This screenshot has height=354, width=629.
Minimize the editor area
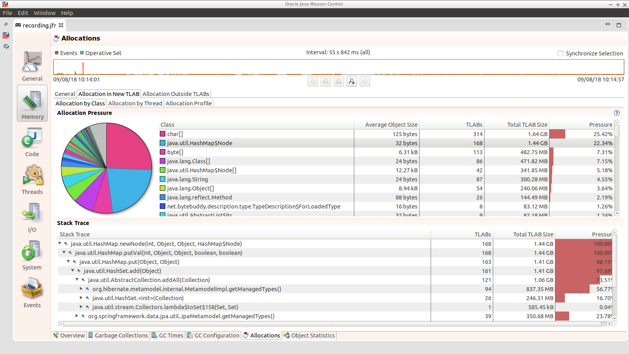click(x=608, y=24)
